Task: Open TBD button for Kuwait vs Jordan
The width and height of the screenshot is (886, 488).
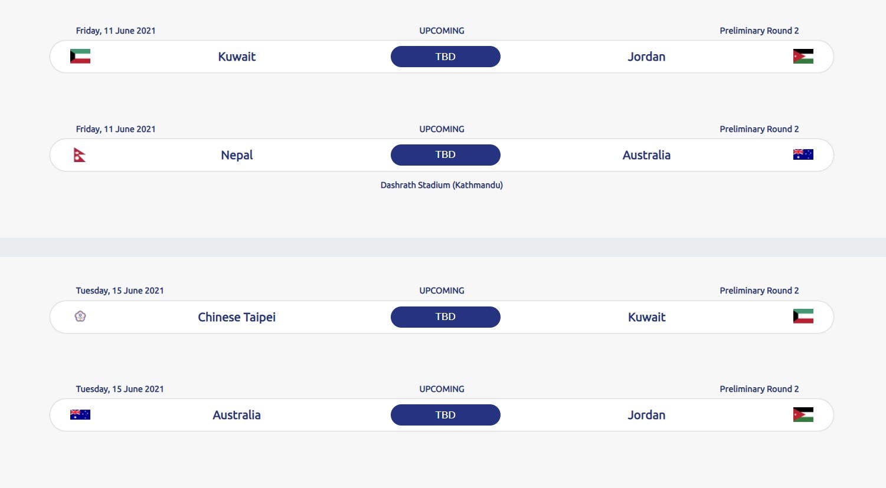Action: (x=446, y=57)
